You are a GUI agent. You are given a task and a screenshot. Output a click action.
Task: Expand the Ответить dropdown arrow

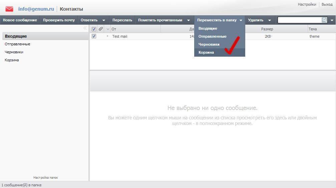tap(104, 20)
